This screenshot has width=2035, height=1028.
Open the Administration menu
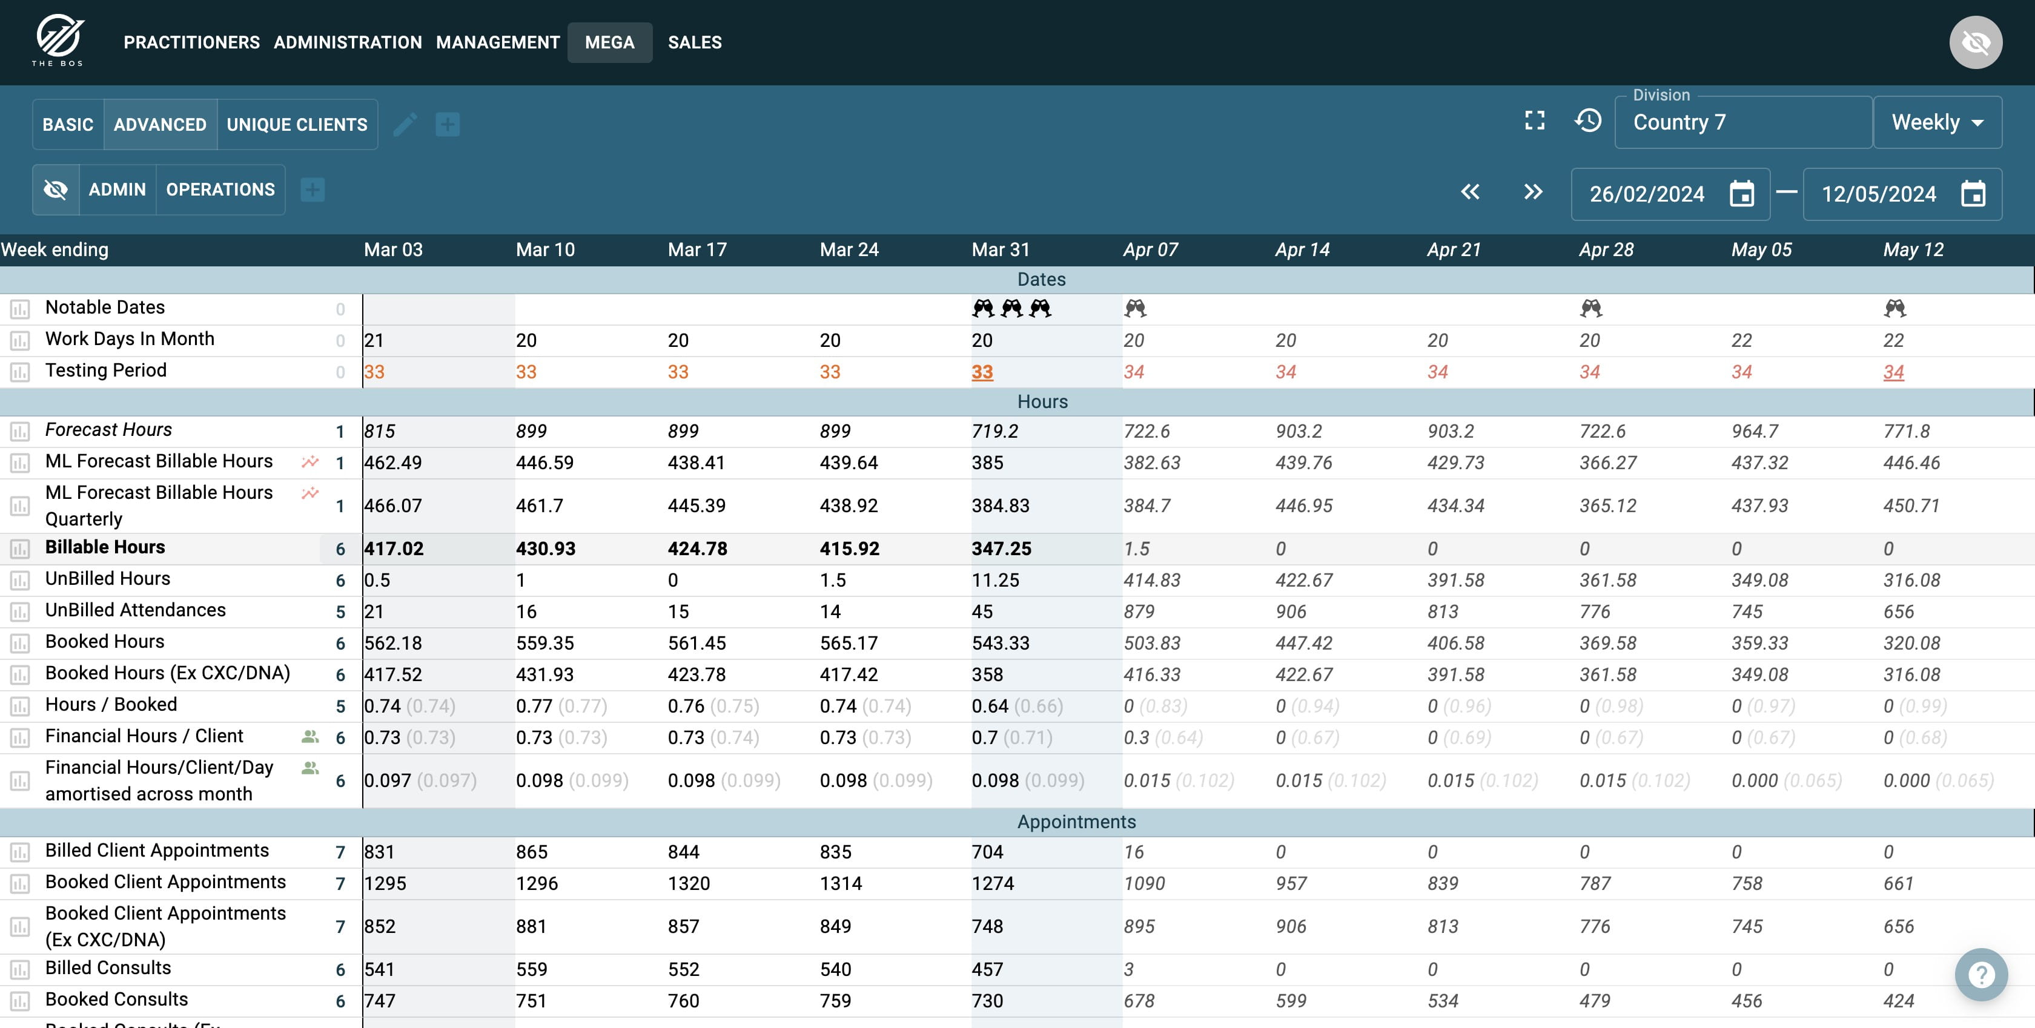[x=348, y=42]
